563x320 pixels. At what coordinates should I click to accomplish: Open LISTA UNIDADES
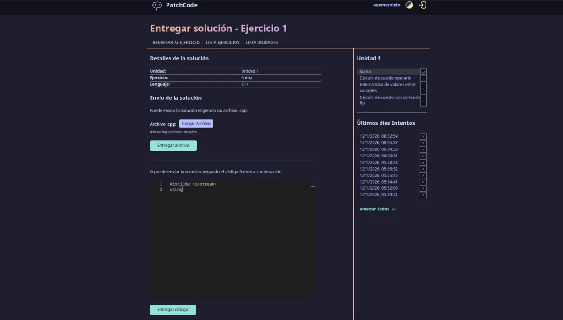[262, 42]
